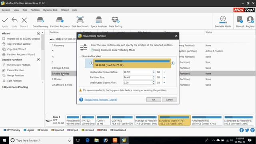This screenshot has width=256, height=144.
Task: Select the D:Image & Files row
Action: [60, 68]
